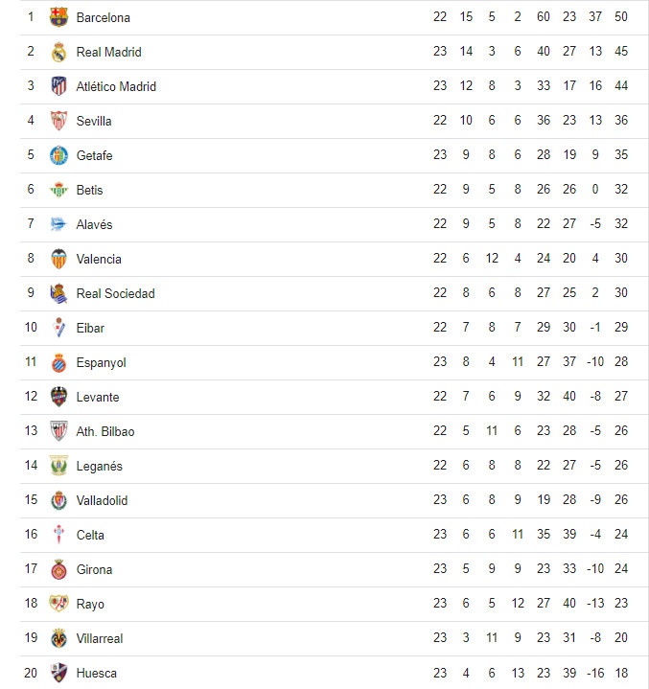Click the Ath. Bilbao crest
This screenshot has width=649, height=689.
(x=59, y=431)
